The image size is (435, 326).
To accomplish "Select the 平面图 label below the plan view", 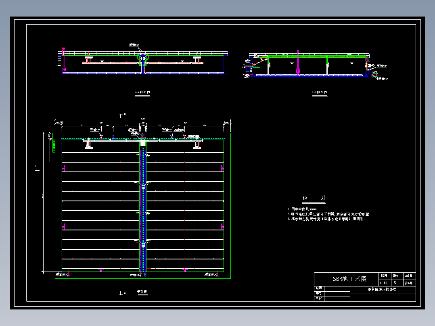I will pos(142,290).
